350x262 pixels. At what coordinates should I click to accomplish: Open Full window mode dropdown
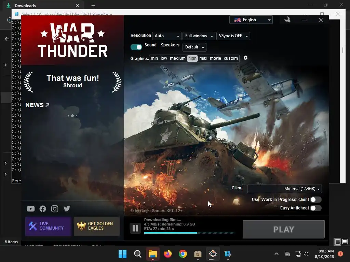[199, 36]
